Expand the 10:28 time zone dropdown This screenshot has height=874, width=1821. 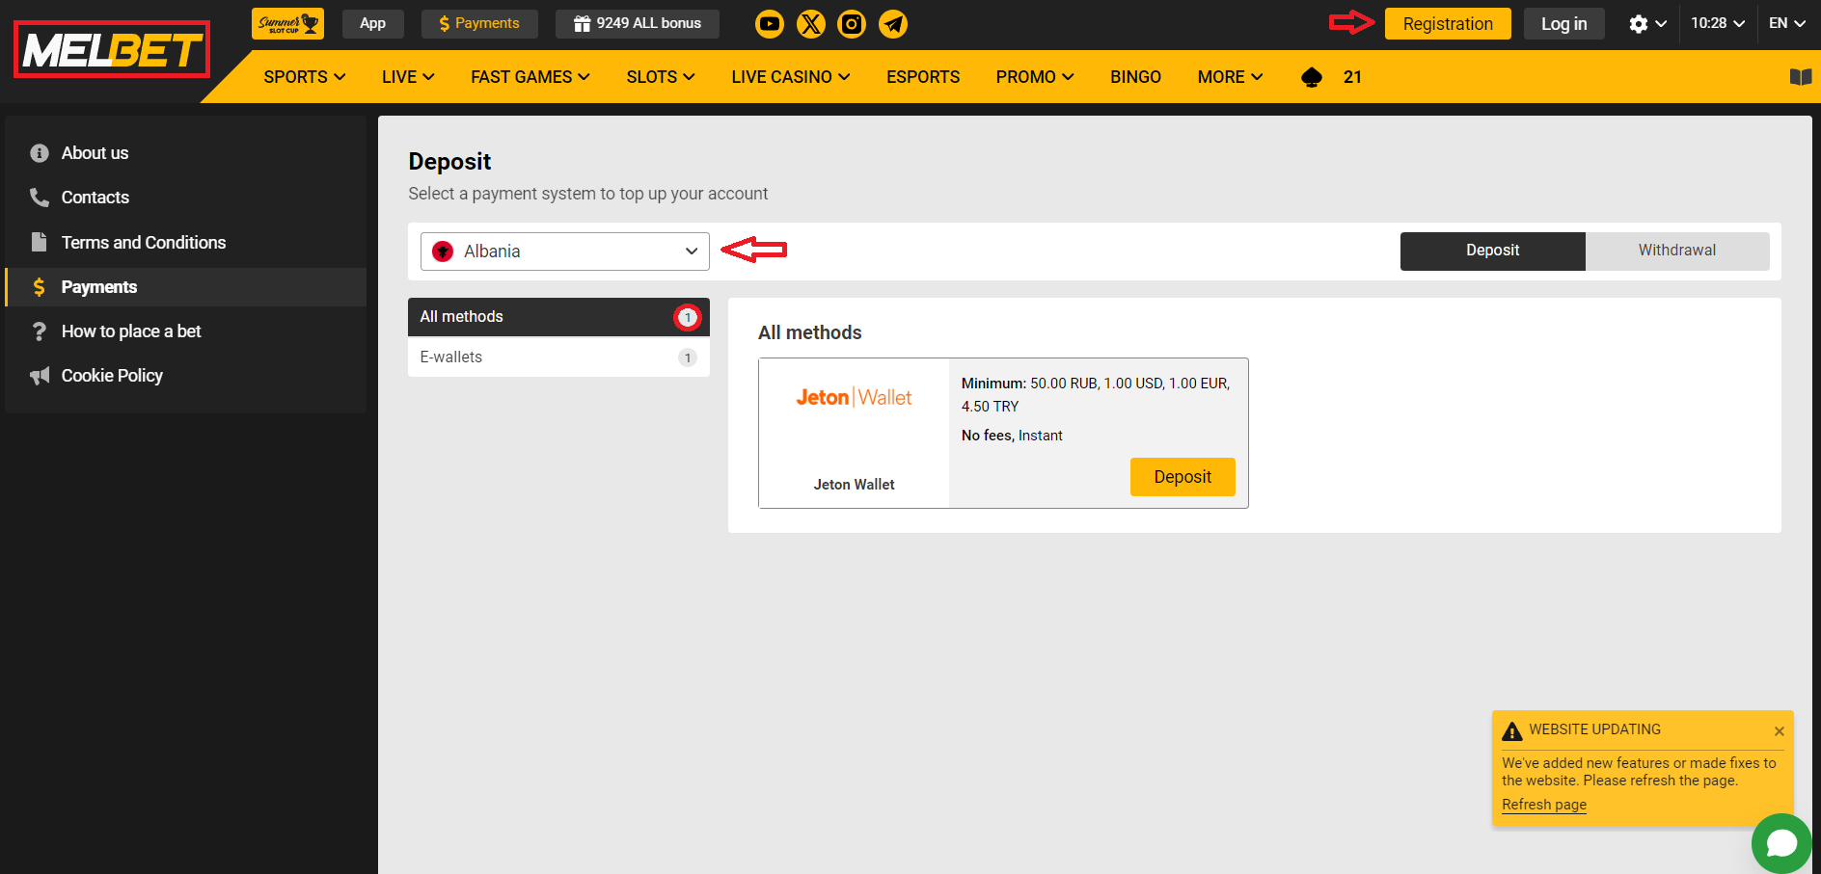click(1717, 23)
